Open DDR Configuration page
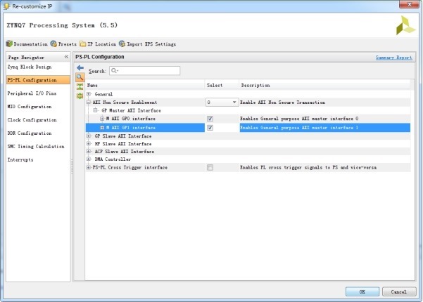This screenshot has width=423, height=302. (30, 133)
